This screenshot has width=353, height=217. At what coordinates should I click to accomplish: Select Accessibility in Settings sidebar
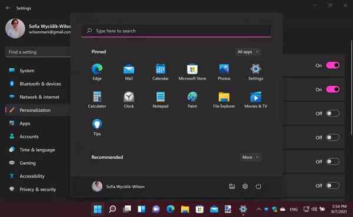click(x=38, y=176)
